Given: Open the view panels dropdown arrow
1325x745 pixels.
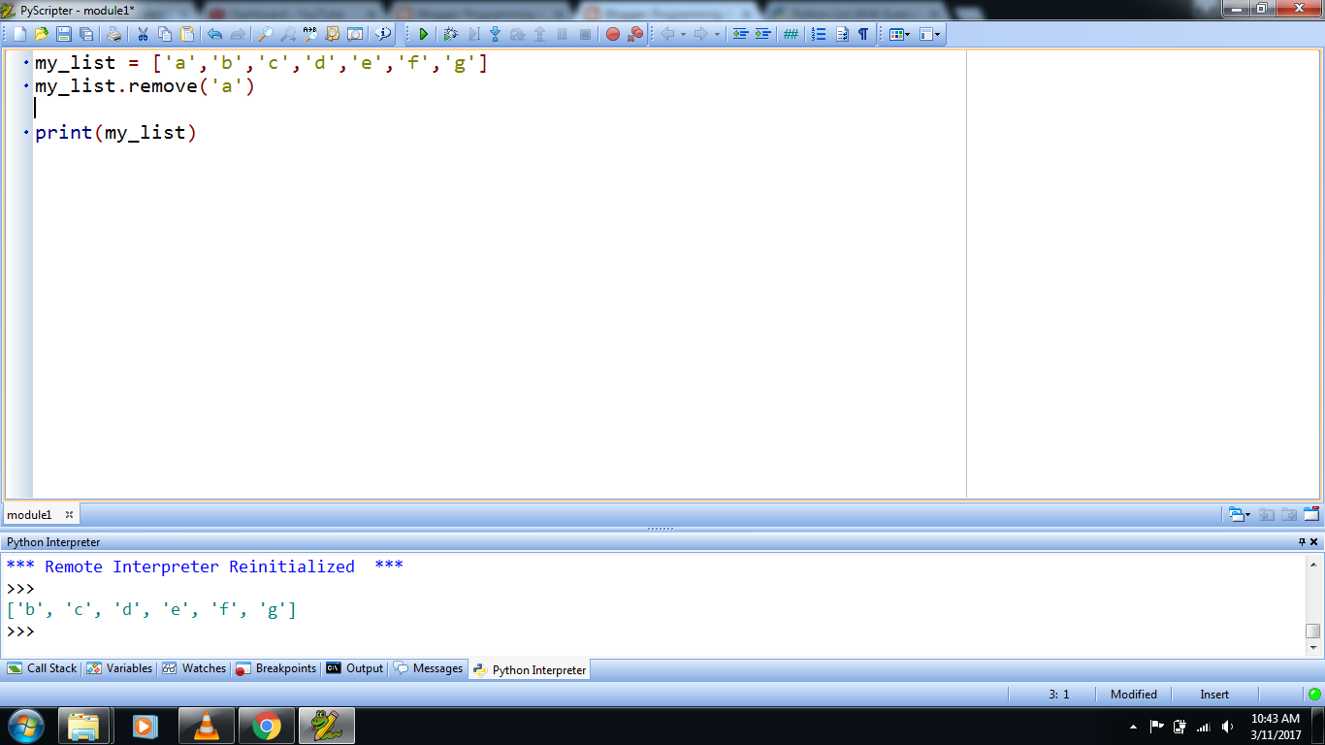Looking at the screenshot, I should (936, 34).
